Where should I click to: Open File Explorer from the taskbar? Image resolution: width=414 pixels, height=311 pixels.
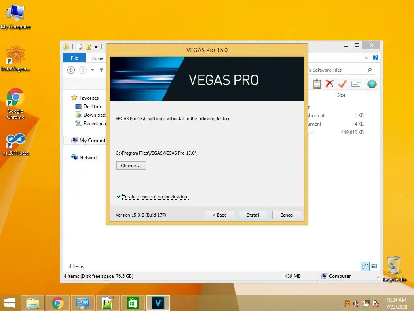point(32,303)
